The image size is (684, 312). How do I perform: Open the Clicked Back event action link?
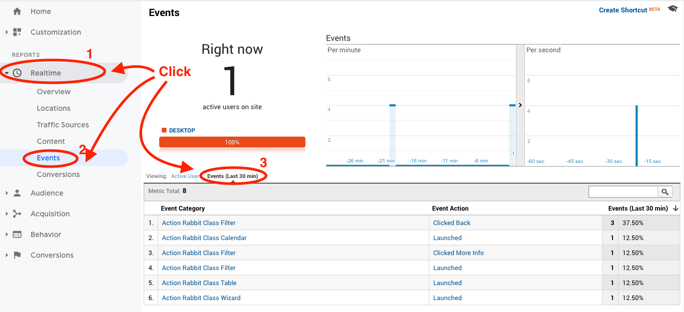(x=451, y=222)
